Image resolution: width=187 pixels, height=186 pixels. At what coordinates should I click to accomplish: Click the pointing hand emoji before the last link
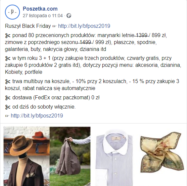pos(7,116)
